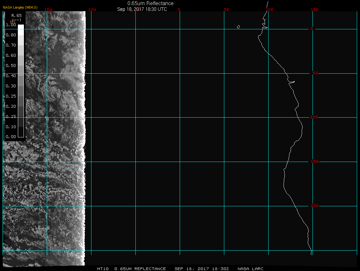Click the 15E longitude label at the top right
360x271 pixels.
tap(315, 10)
